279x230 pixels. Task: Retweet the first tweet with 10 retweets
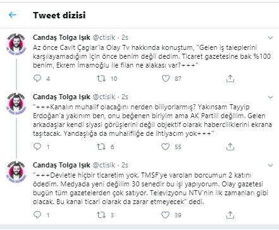101,78
